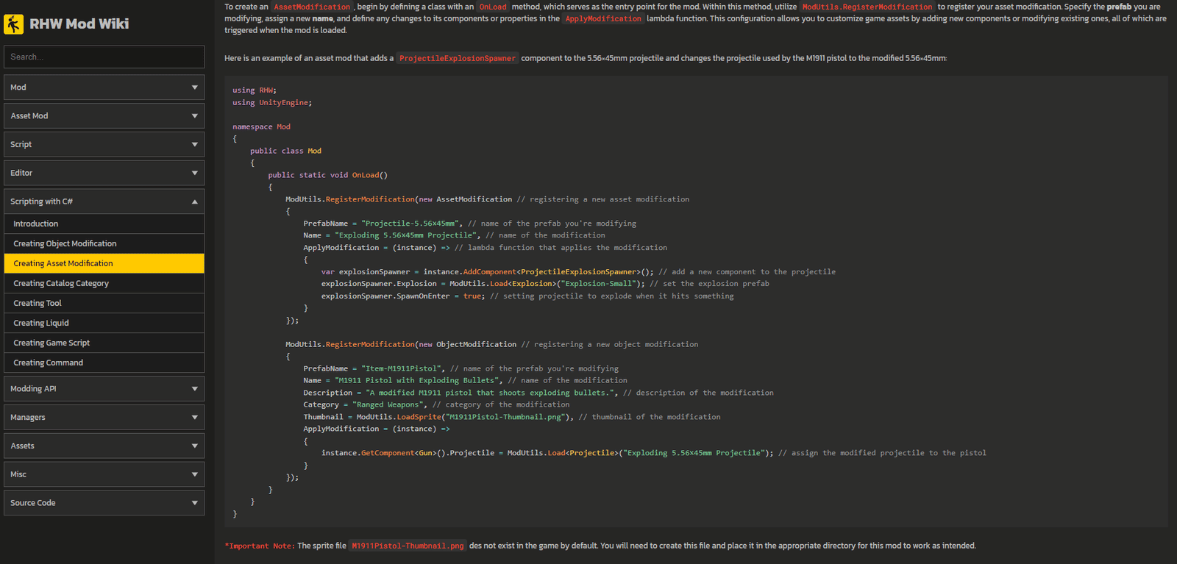Expand the Editor section arrow

pos(195,174)
